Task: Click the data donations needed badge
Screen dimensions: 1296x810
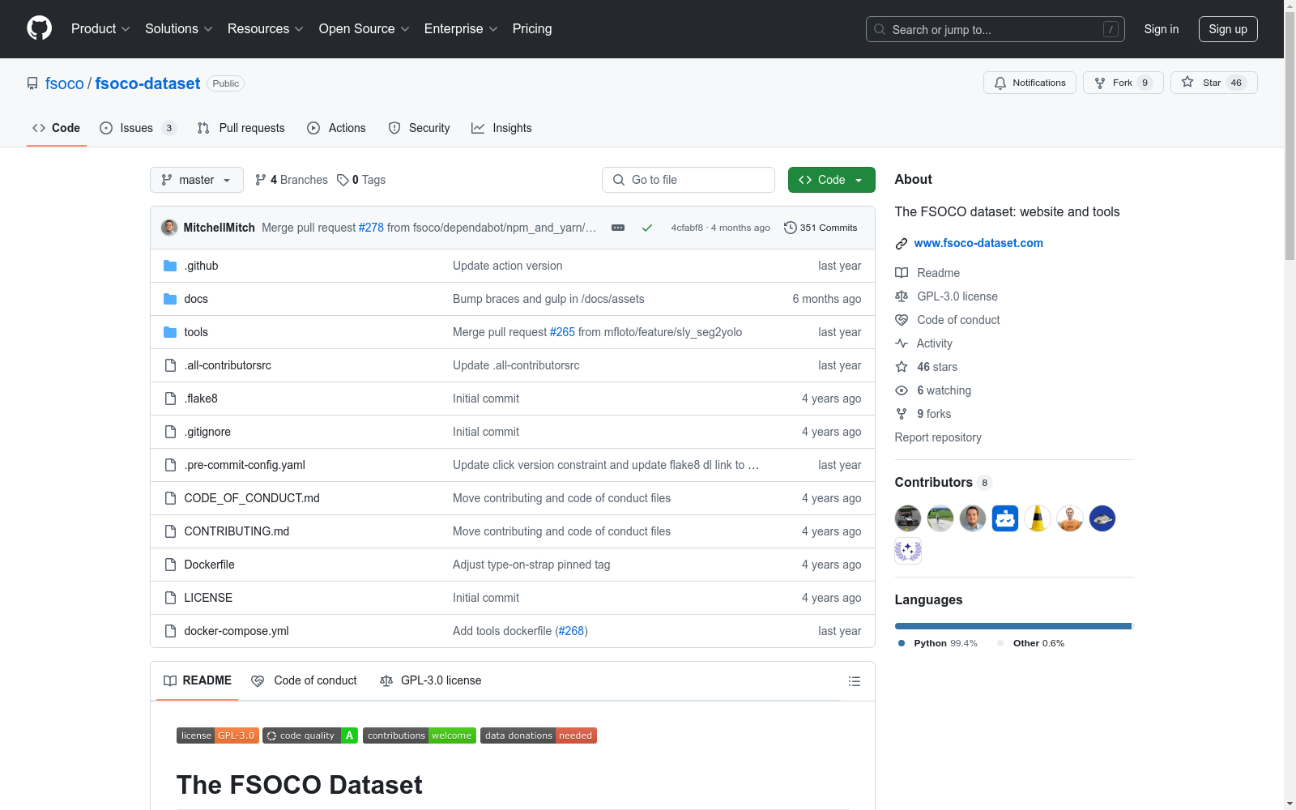Action: (x=539, y=735)
